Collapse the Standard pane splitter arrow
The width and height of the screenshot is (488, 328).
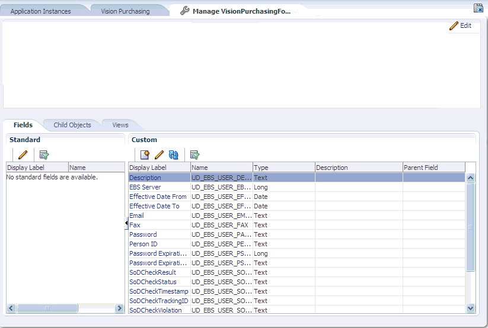point(126,223)
